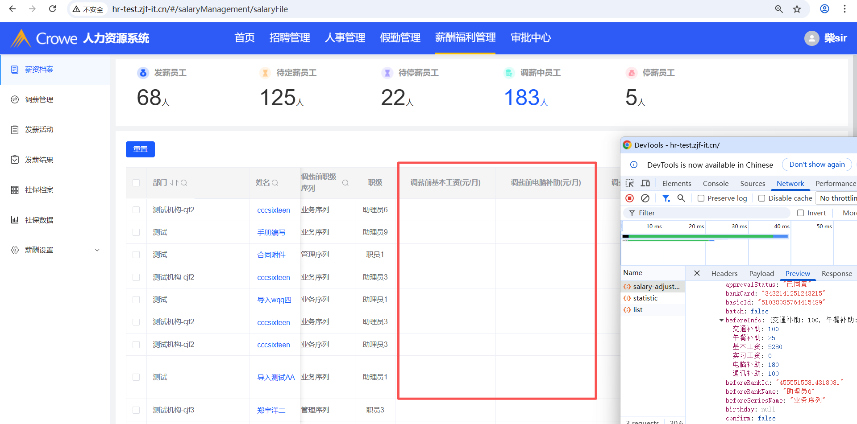Screen dimensions: 857x424
Task: Activate the inspect element picker icon
Action: click(x=630, y=183)
